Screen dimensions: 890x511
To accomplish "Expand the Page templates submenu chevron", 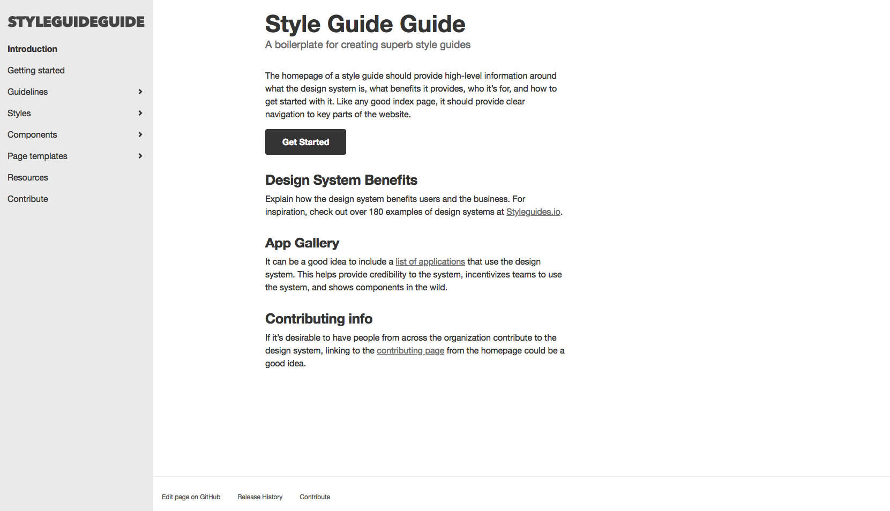I will (140, 156).
